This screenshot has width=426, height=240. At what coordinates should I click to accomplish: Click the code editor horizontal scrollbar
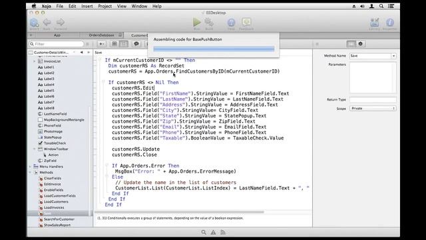[x=179, y=212]
